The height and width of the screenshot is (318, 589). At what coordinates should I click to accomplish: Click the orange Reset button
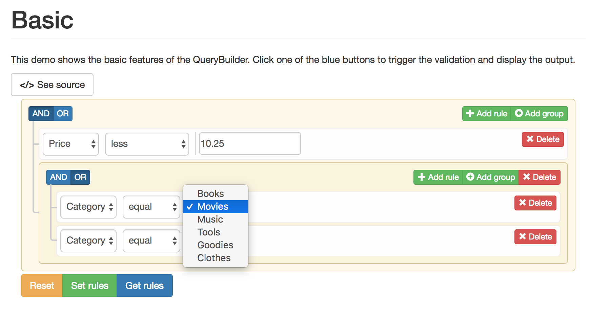pyautogui.click(x=42, y=286)
